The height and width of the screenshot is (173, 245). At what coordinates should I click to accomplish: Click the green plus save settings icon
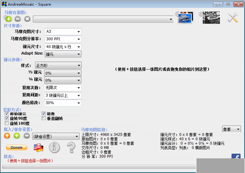point(17,136)
